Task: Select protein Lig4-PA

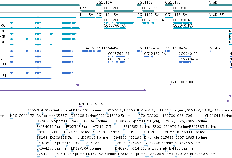Action: [x=88, y=51]
